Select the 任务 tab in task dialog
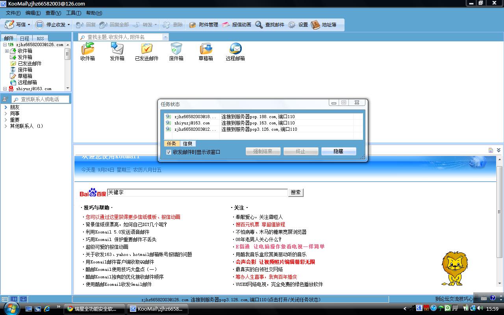 (x=172, y=144)
